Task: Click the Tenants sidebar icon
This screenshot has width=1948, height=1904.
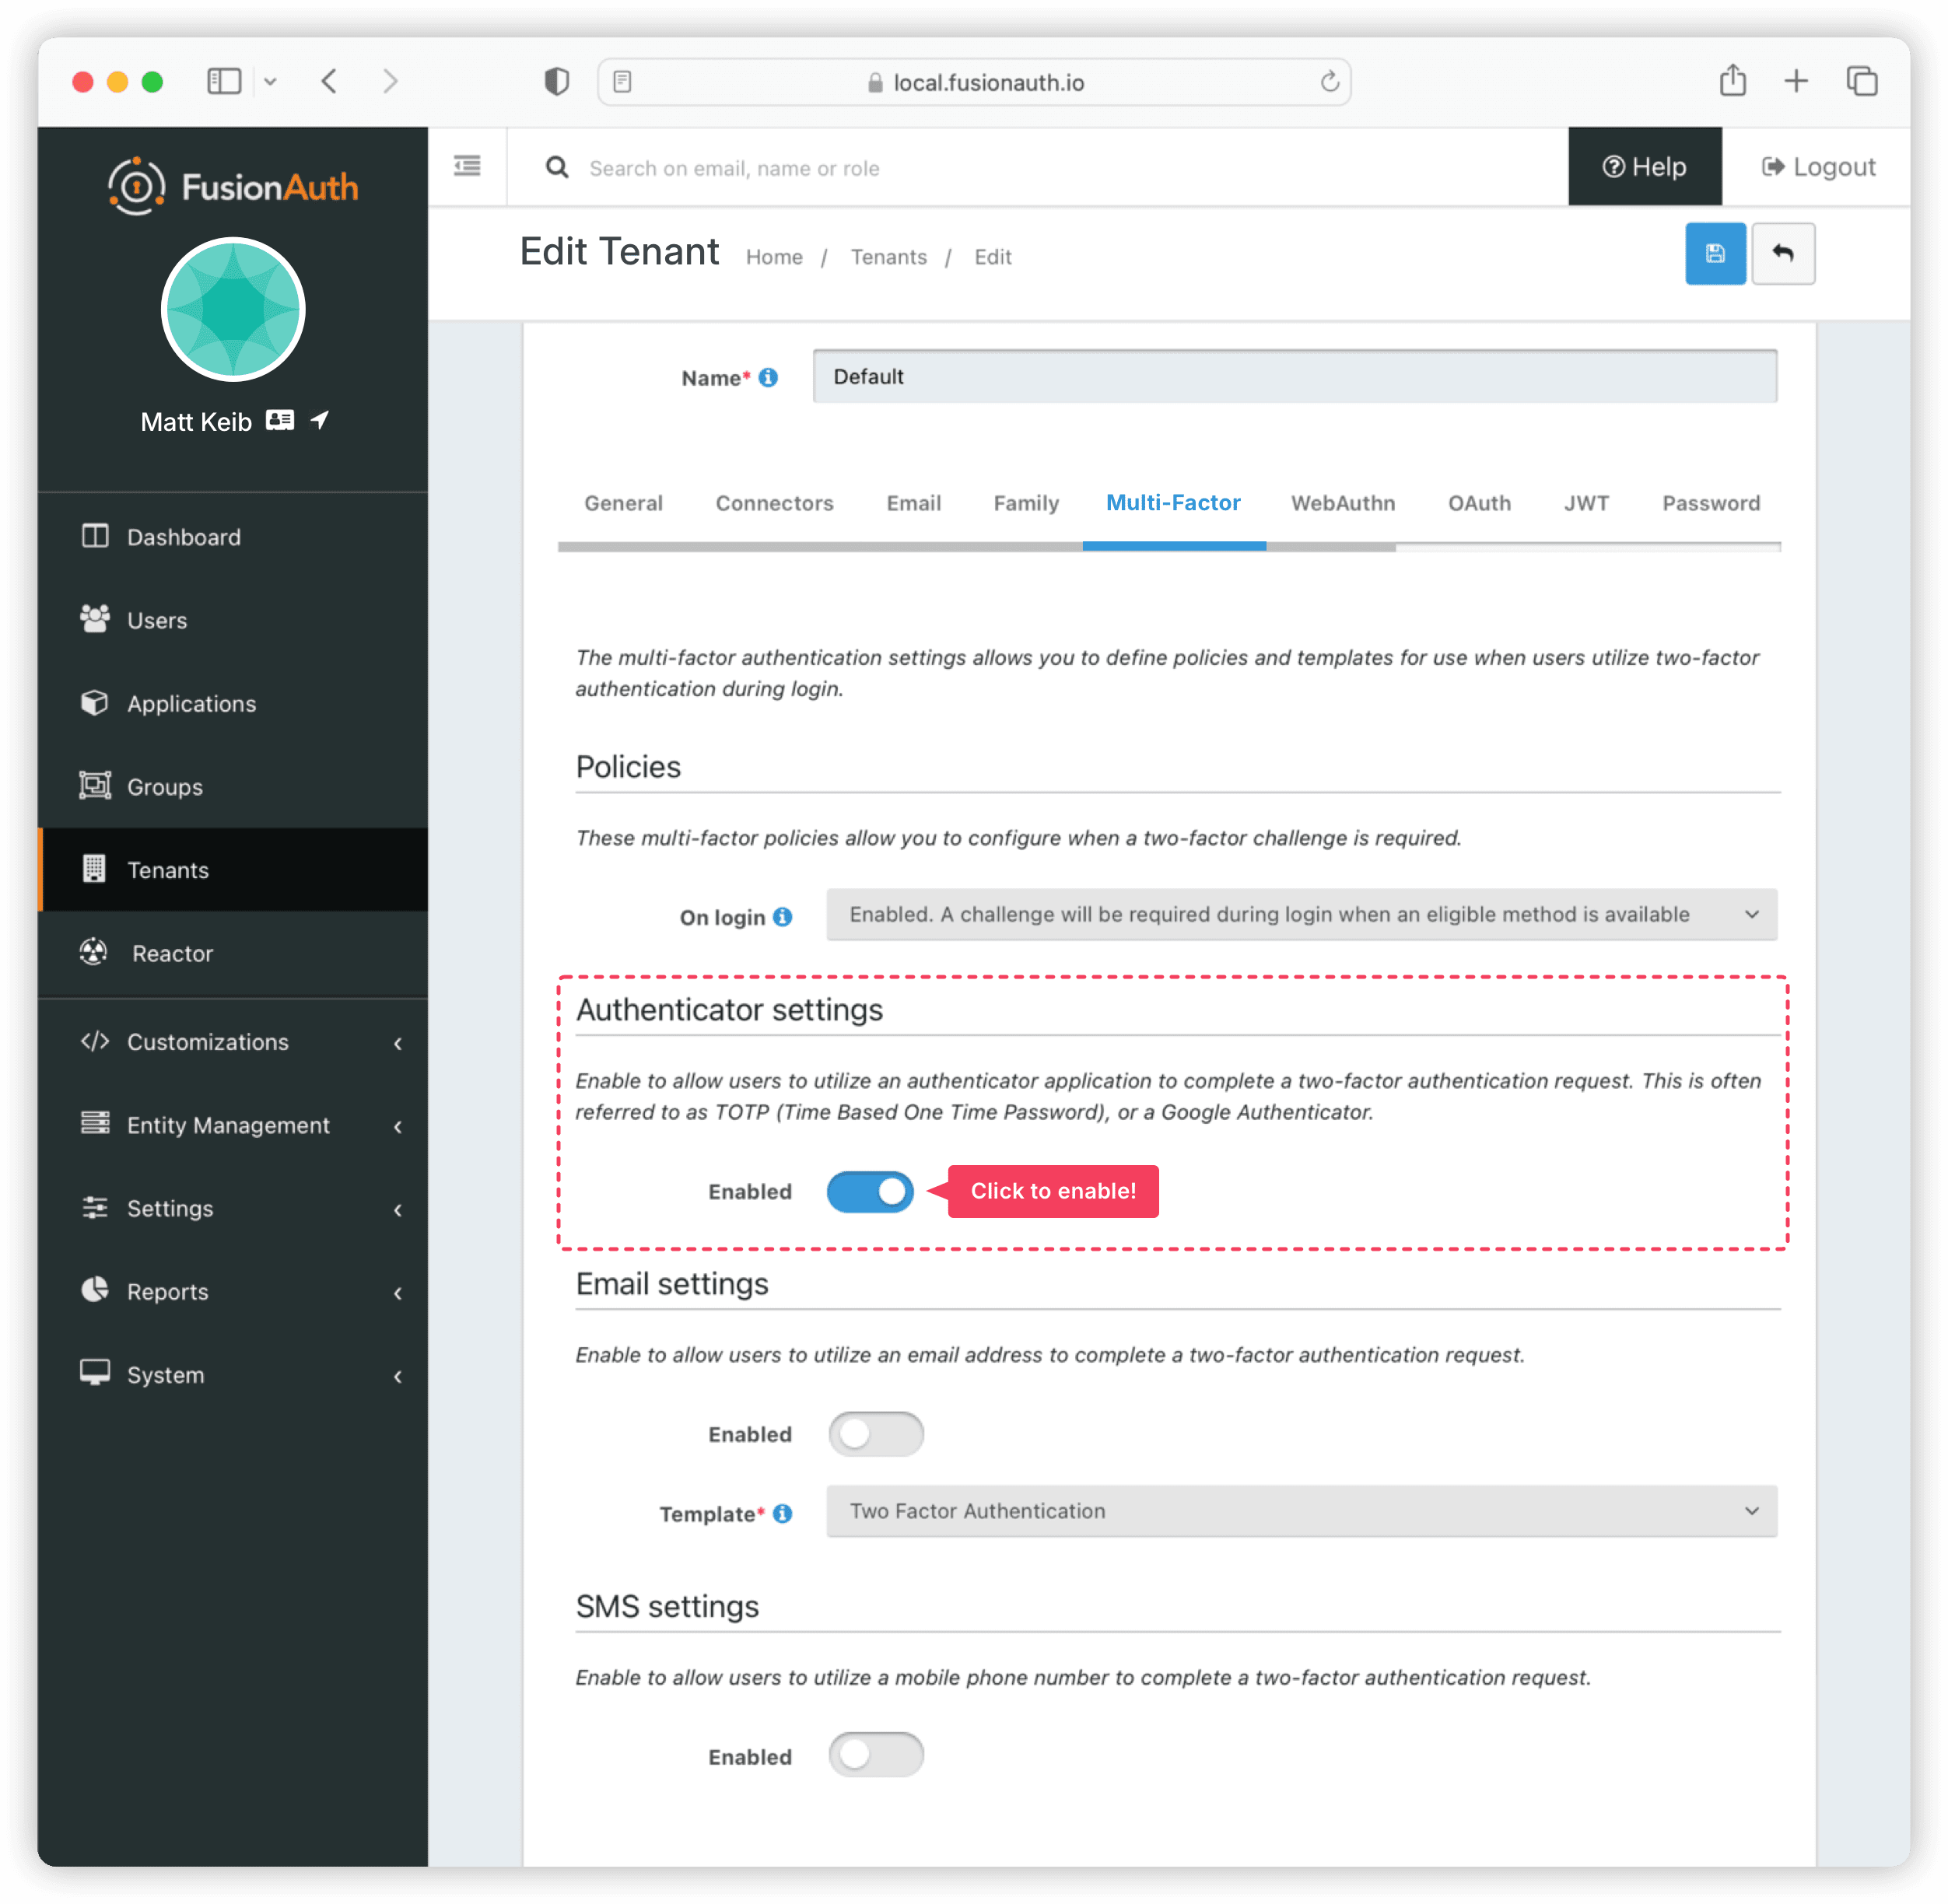Action: coord(94,868)
